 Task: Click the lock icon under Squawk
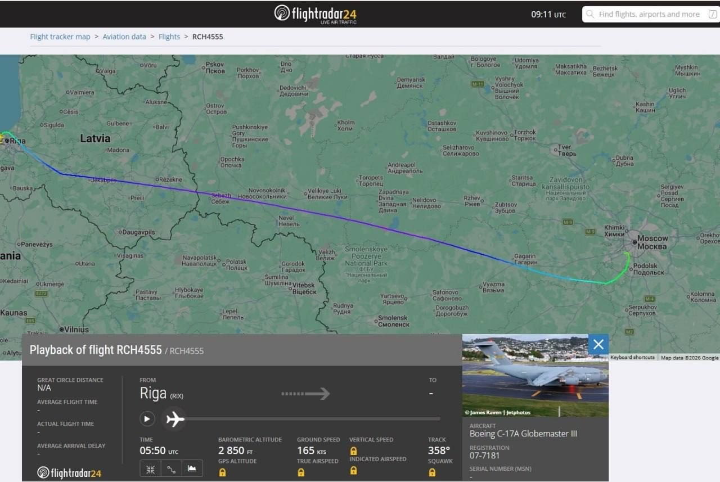click(x=432, y=472)
